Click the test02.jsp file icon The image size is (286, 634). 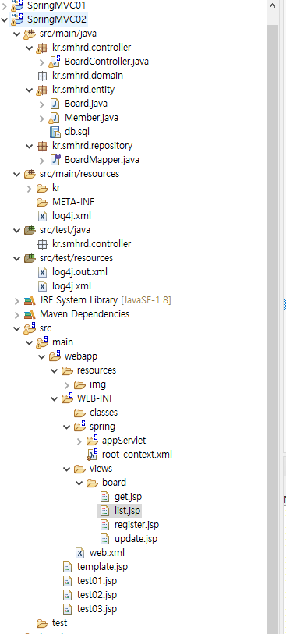68,595
